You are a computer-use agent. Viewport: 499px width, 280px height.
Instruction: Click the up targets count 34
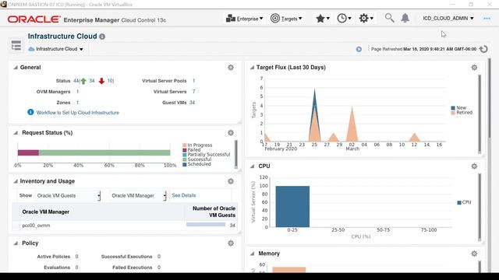(x=92, y=81)
